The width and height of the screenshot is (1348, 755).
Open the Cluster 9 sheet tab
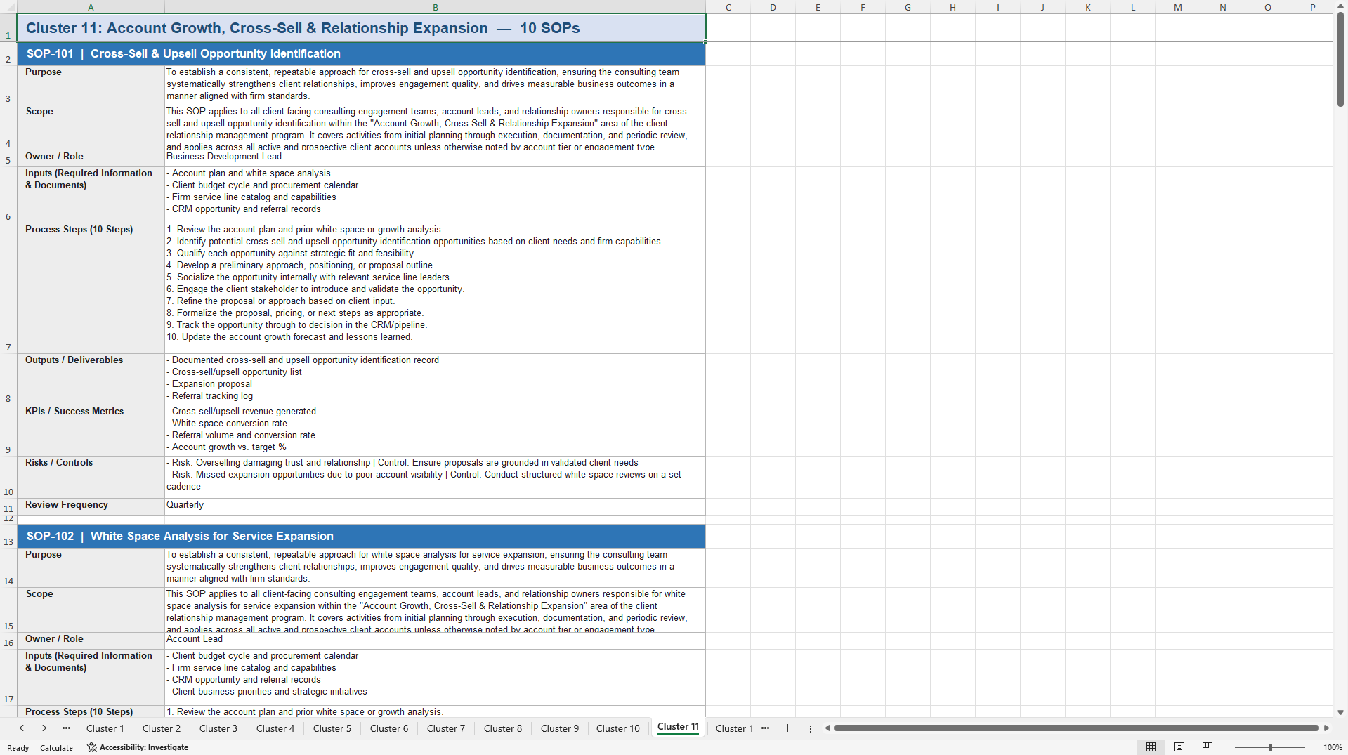[560, 728]
